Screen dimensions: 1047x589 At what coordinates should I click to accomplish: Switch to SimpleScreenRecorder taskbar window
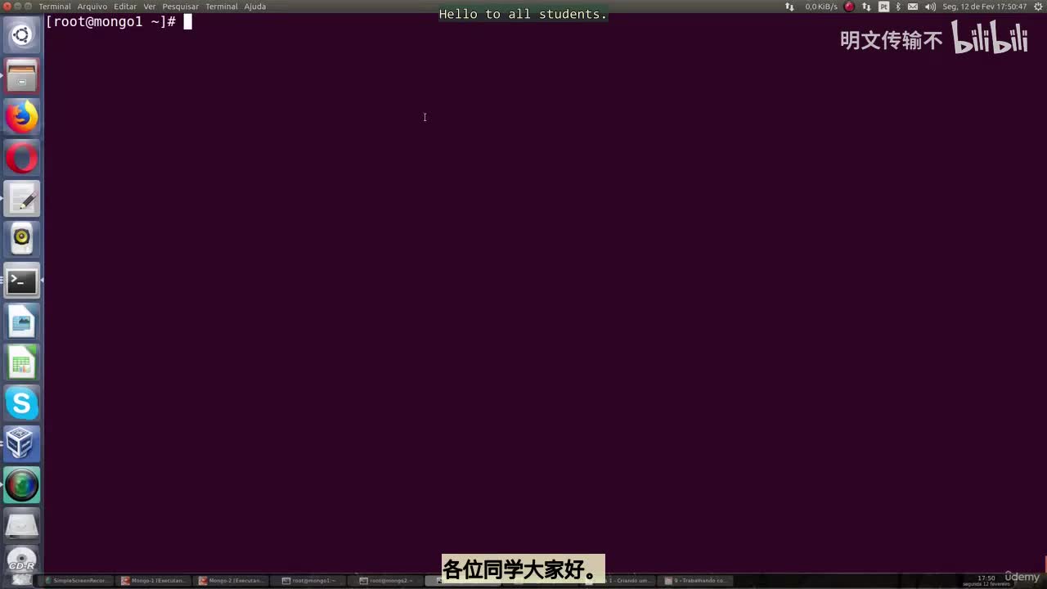[75, 581]
